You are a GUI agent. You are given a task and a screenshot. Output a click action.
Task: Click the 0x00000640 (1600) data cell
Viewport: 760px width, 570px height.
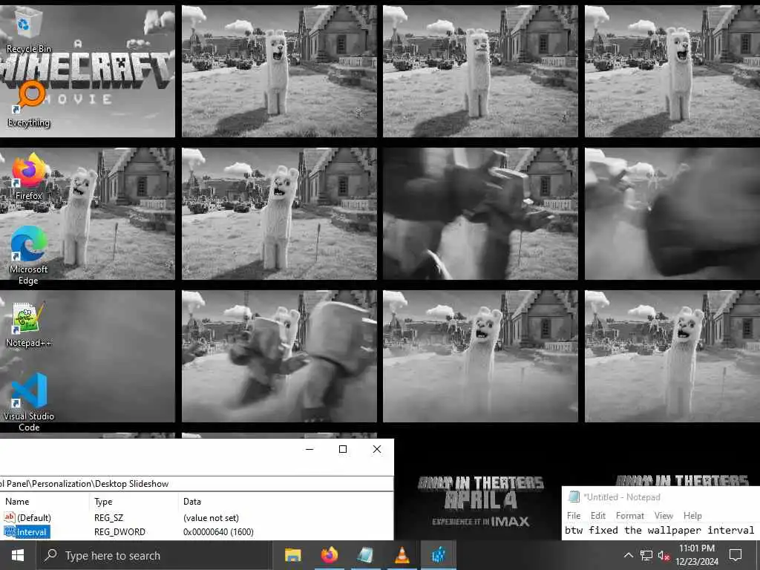pyautogui.click(x=218, y=532)
